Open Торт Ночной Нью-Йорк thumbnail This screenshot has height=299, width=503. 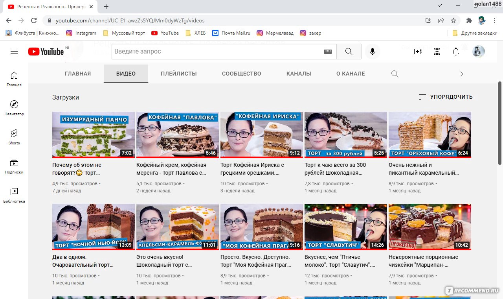tap(94, 227)
